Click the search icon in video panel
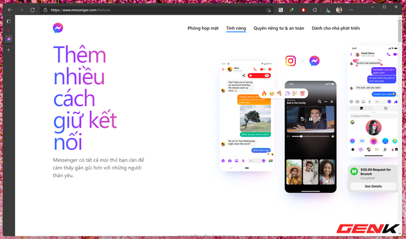The width and height of the screenshot is (406, 239). tap(319, 102)
